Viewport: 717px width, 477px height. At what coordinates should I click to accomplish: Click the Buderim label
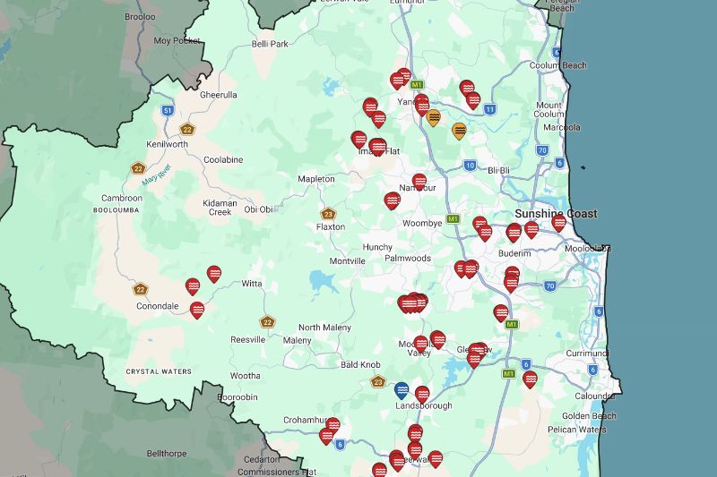[x=514, y=253]
